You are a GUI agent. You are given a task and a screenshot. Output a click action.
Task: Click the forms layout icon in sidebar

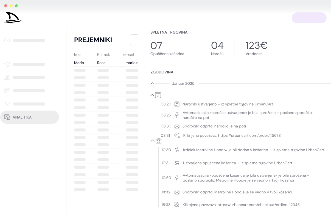[7, 91]
